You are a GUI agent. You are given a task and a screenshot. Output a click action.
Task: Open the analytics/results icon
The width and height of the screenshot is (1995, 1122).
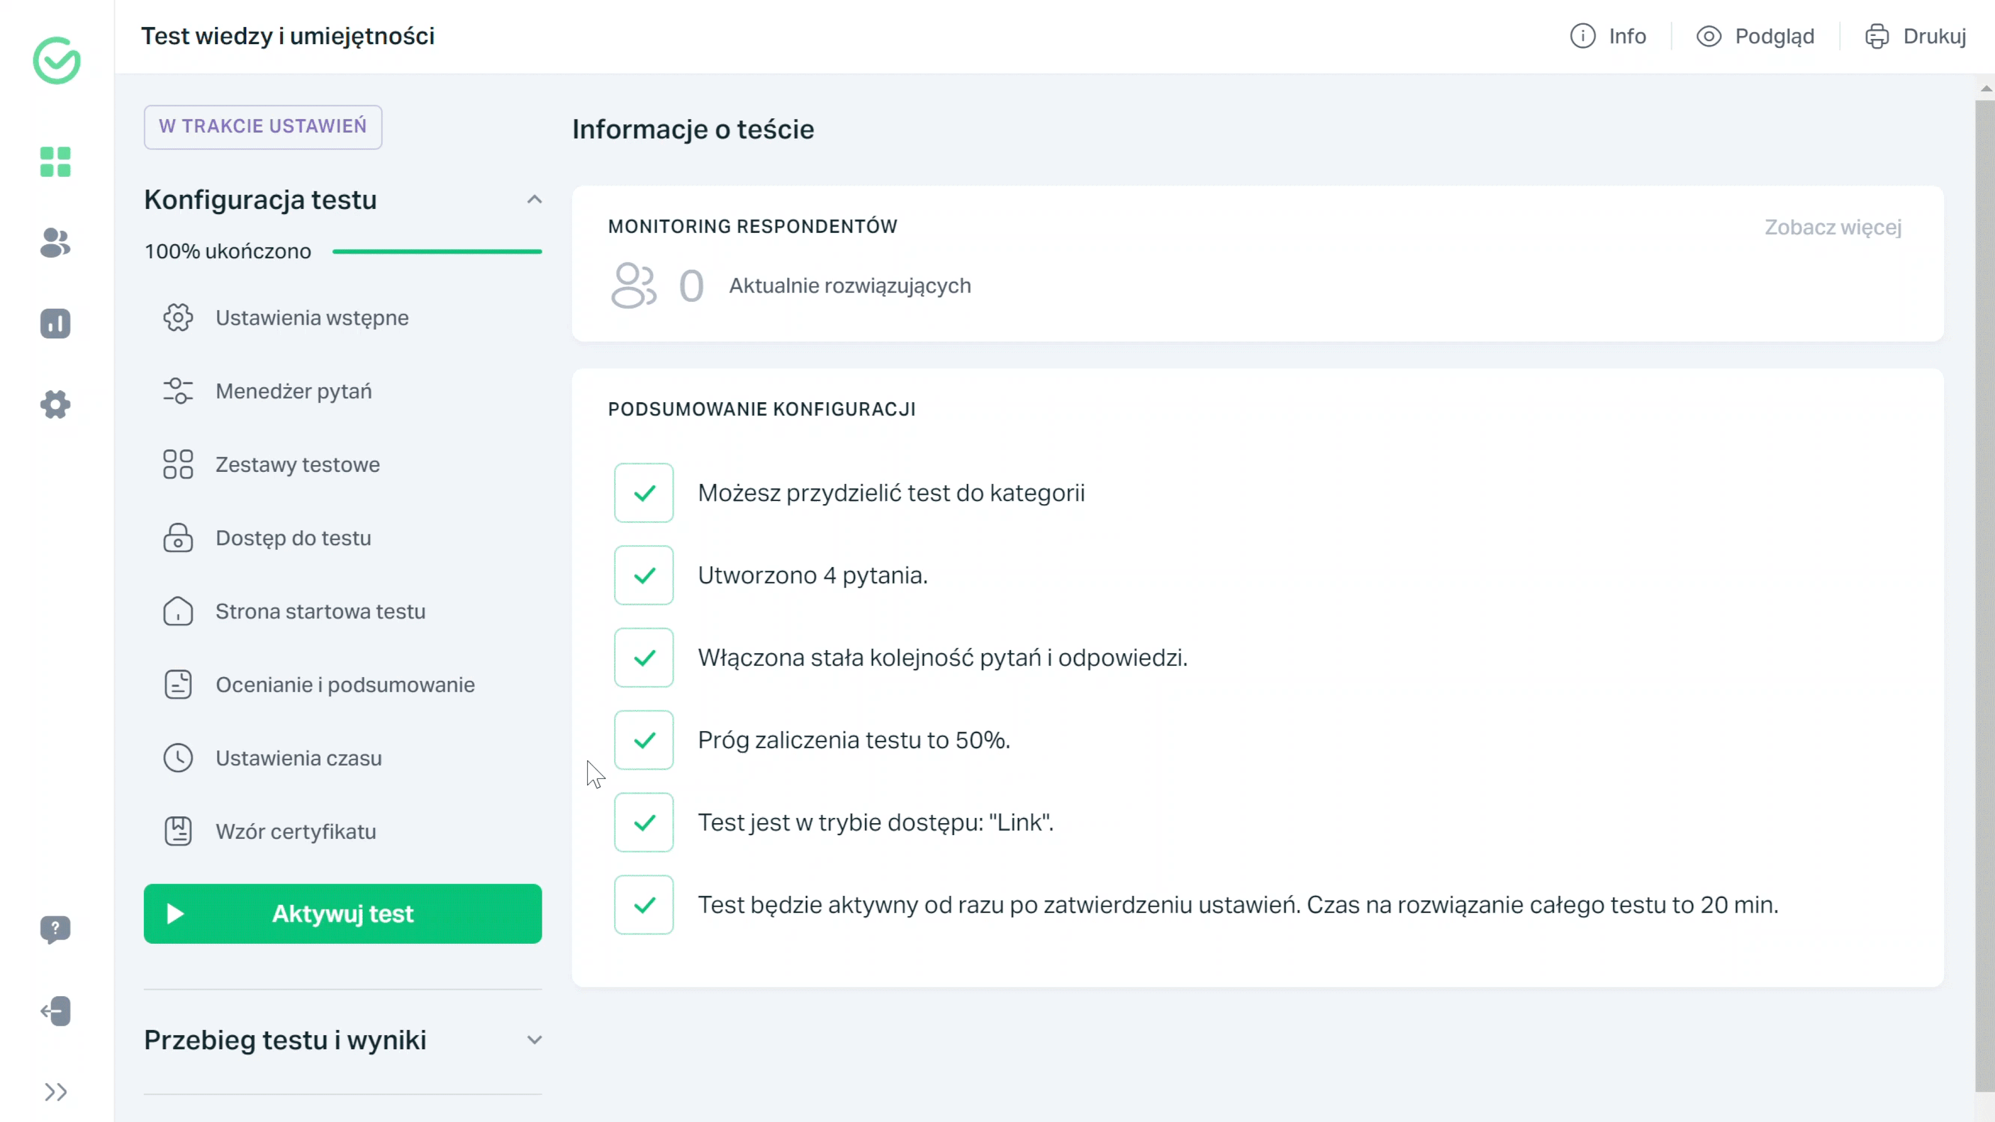(55, 323)
